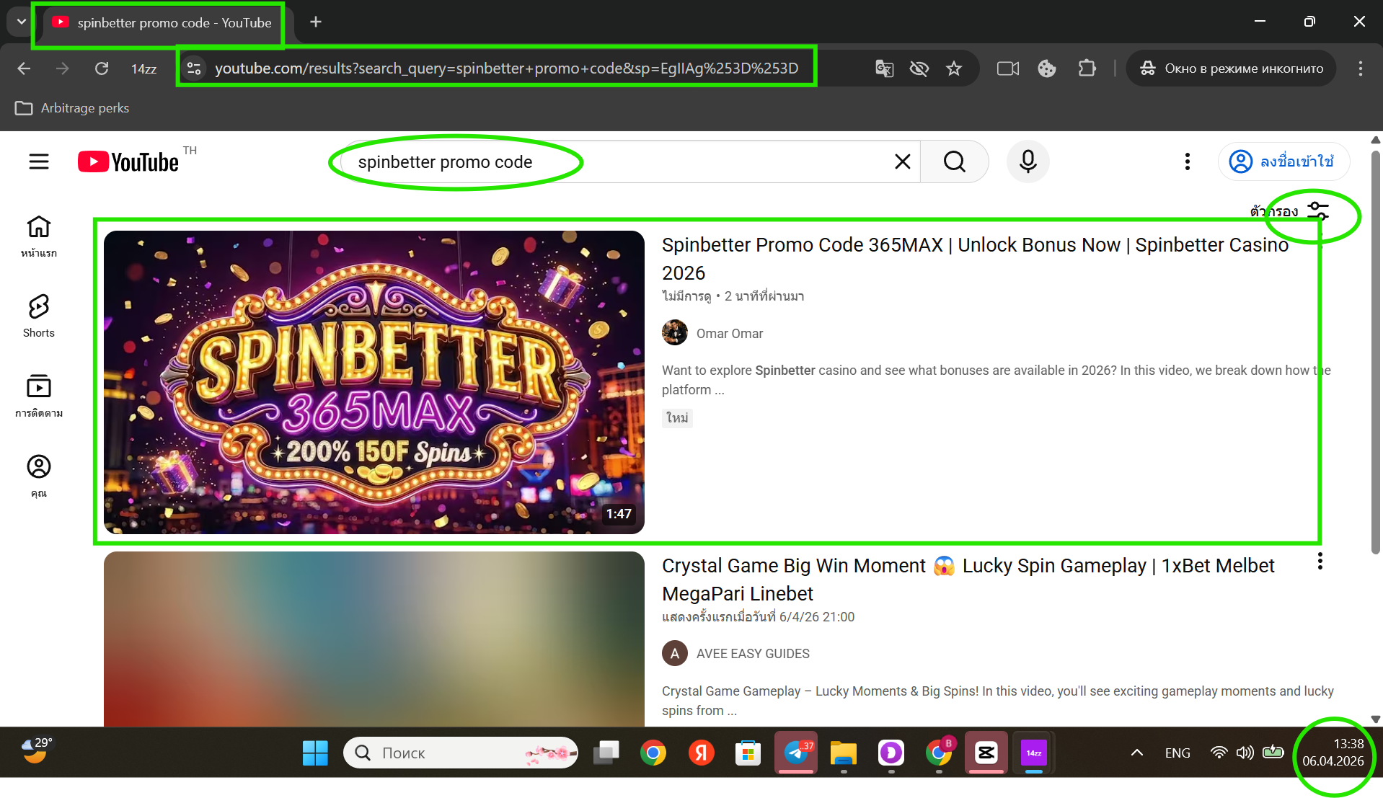This screenshot has width=1383, height=798.
Task: Open File Explorer from the taskbar
Action: (x=843, y=753)
